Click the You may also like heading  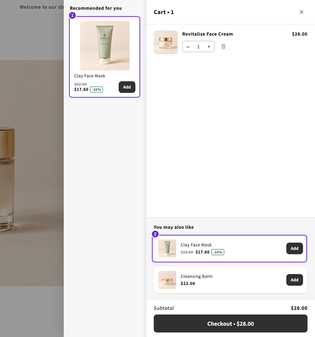click(173, 227)
